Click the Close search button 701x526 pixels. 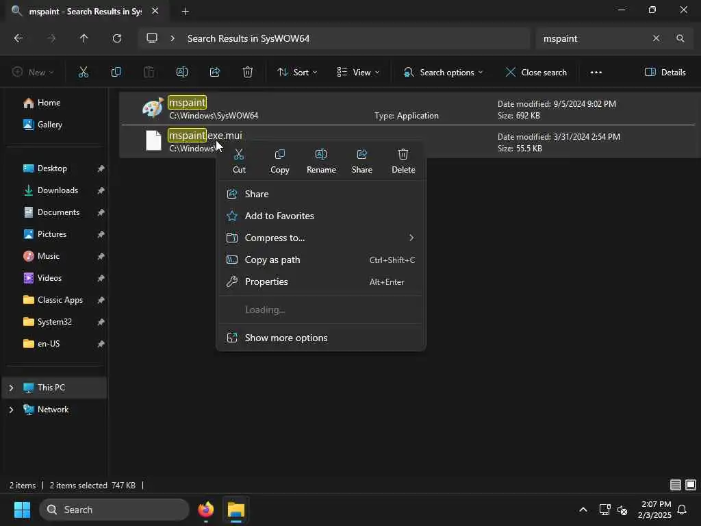click(536, 72)
